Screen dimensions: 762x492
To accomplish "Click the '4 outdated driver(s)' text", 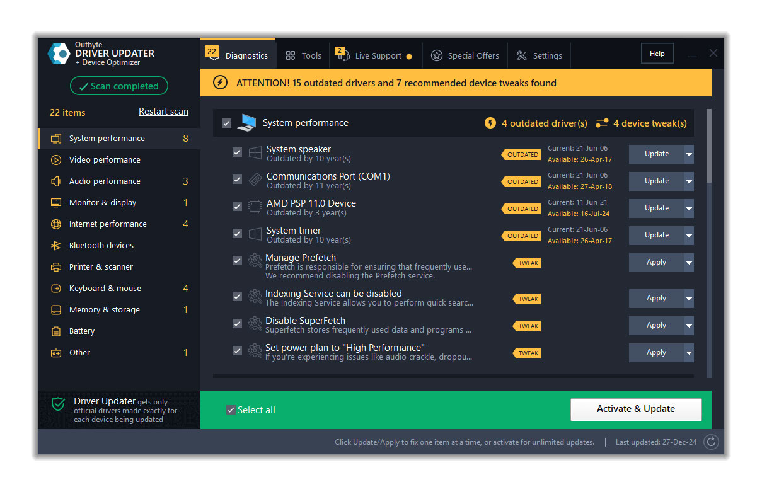I will pos(545,123).
